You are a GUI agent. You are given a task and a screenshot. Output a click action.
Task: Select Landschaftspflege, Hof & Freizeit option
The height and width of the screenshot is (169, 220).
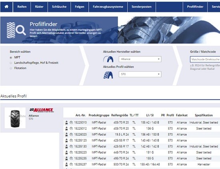[11, 63]
